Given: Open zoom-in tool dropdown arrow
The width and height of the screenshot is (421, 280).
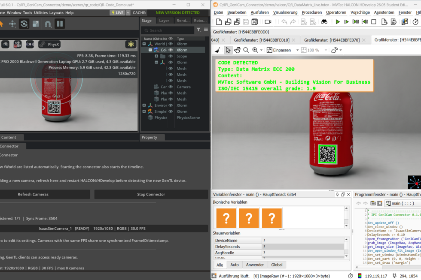Looking at the screenshot, I should click(x=261, y=50).
